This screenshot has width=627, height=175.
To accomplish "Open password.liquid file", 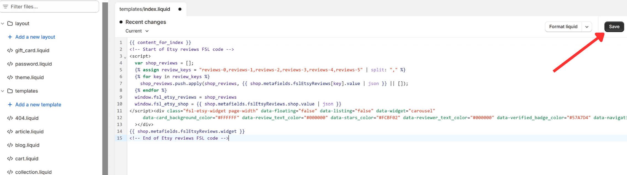I will click(33, 64).
